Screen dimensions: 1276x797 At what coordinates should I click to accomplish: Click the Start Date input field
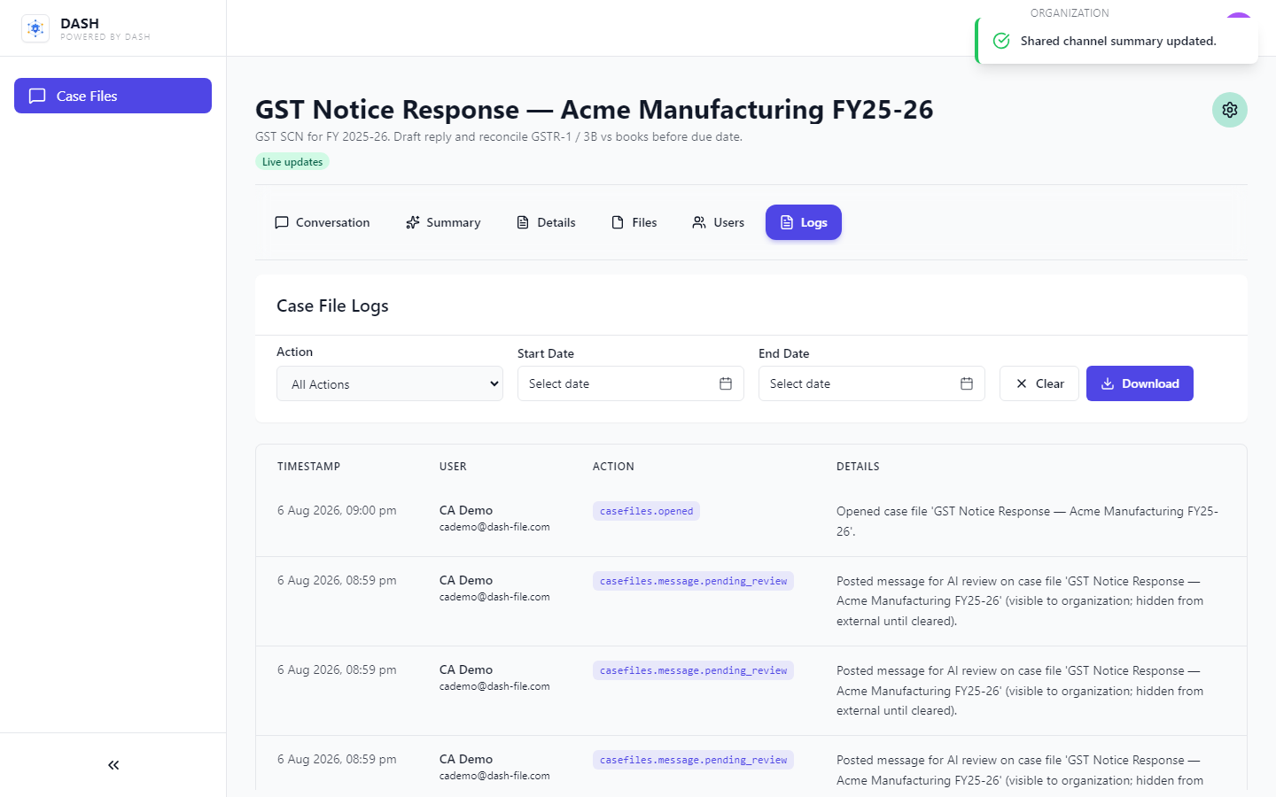coord(631,383)
